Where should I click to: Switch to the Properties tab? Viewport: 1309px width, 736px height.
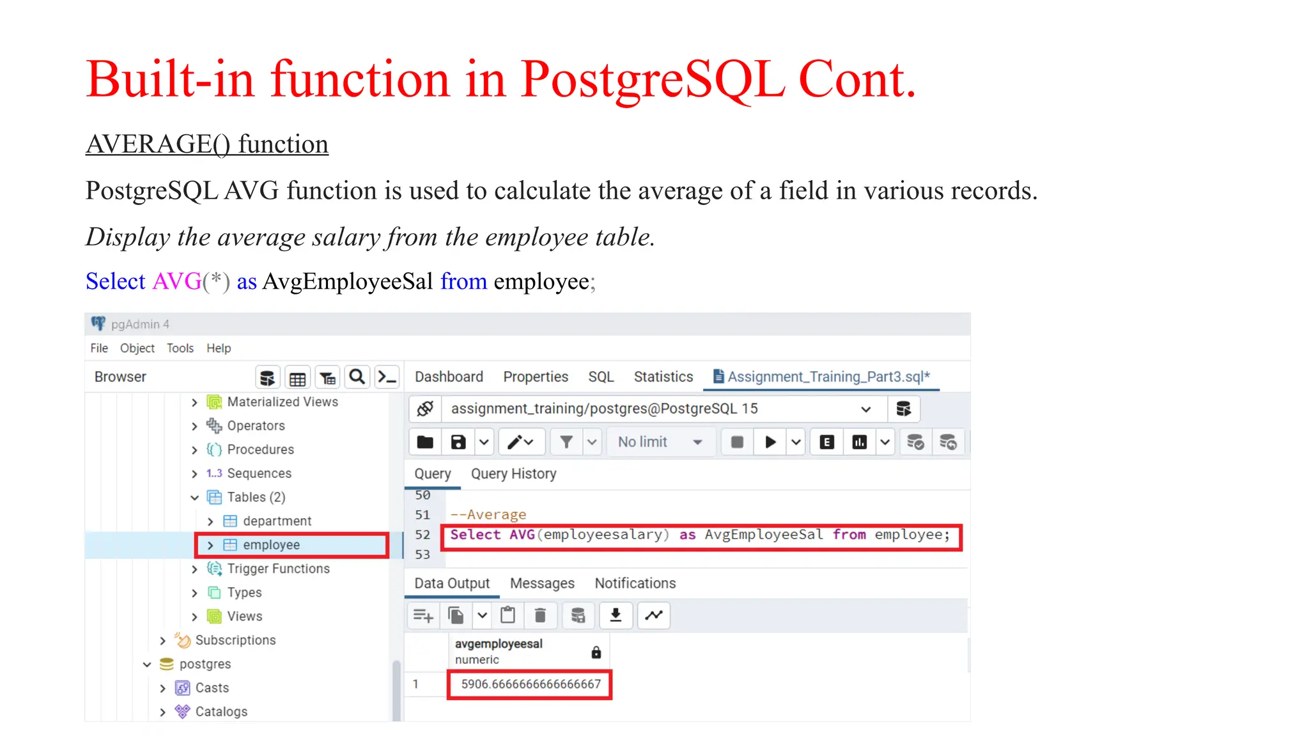pos(536,377)
